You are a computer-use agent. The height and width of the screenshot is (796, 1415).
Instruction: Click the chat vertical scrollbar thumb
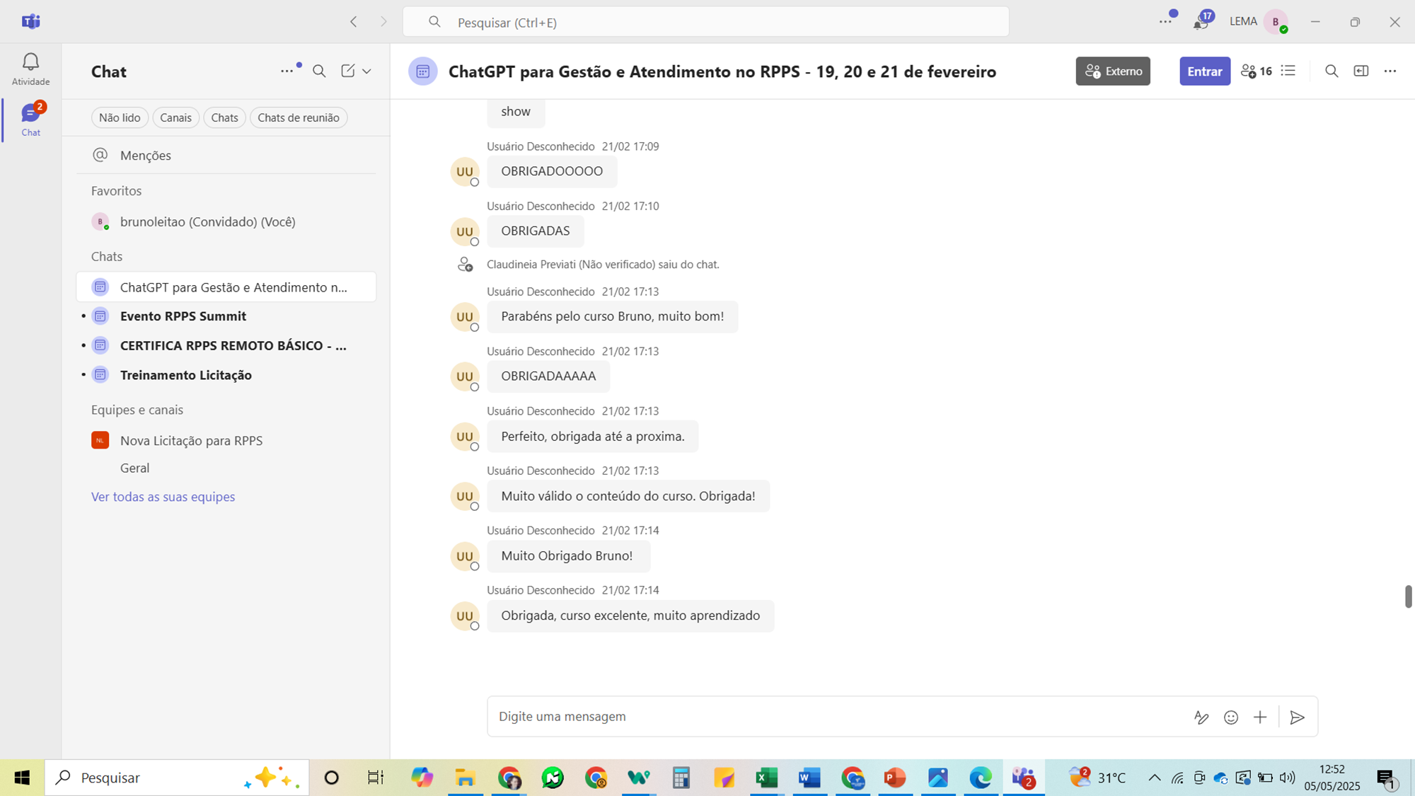click(1408, 596)
